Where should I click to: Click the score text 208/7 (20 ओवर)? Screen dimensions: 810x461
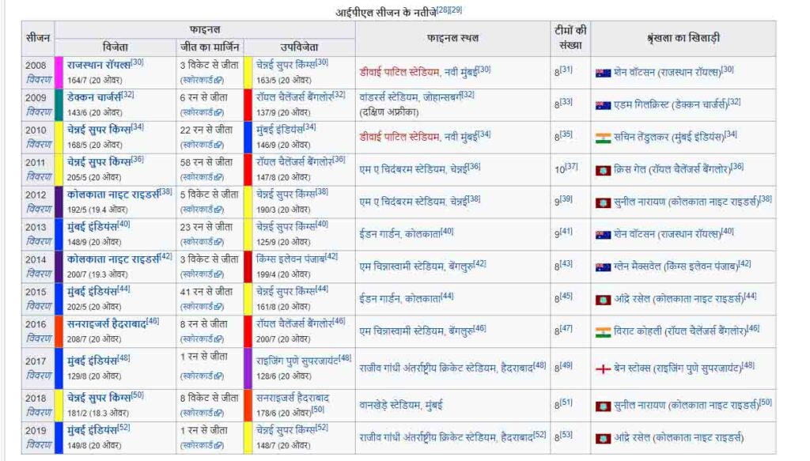click(94, 339)
